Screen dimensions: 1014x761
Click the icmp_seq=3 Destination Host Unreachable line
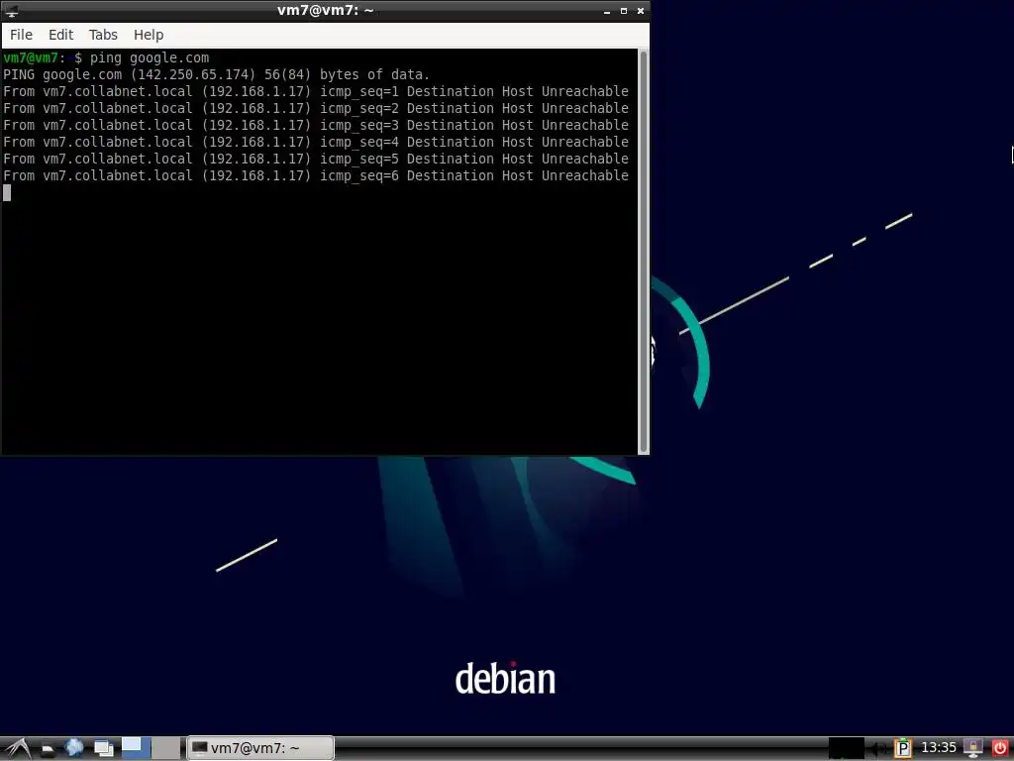pos(316,126)
